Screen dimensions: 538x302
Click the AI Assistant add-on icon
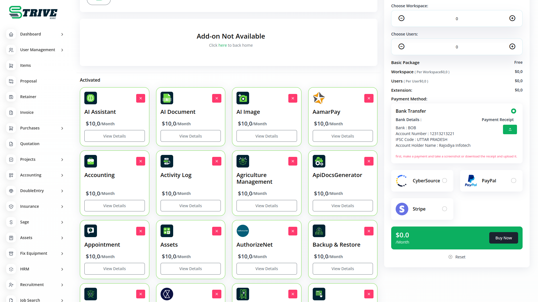pos(91,98)
